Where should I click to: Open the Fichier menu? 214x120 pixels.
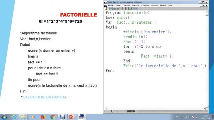click(111, 5)
